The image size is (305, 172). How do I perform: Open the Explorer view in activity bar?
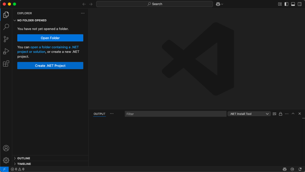[6, 15]
